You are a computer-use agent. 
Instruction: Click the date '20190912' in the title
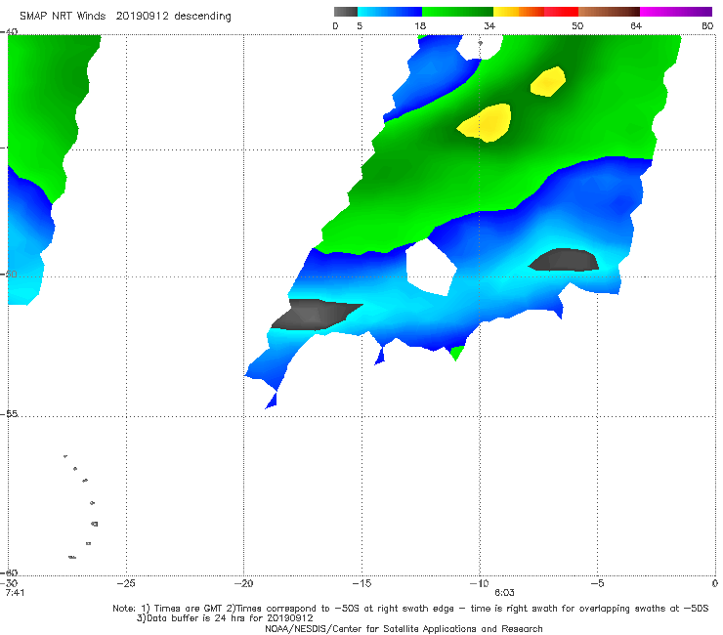142,17
